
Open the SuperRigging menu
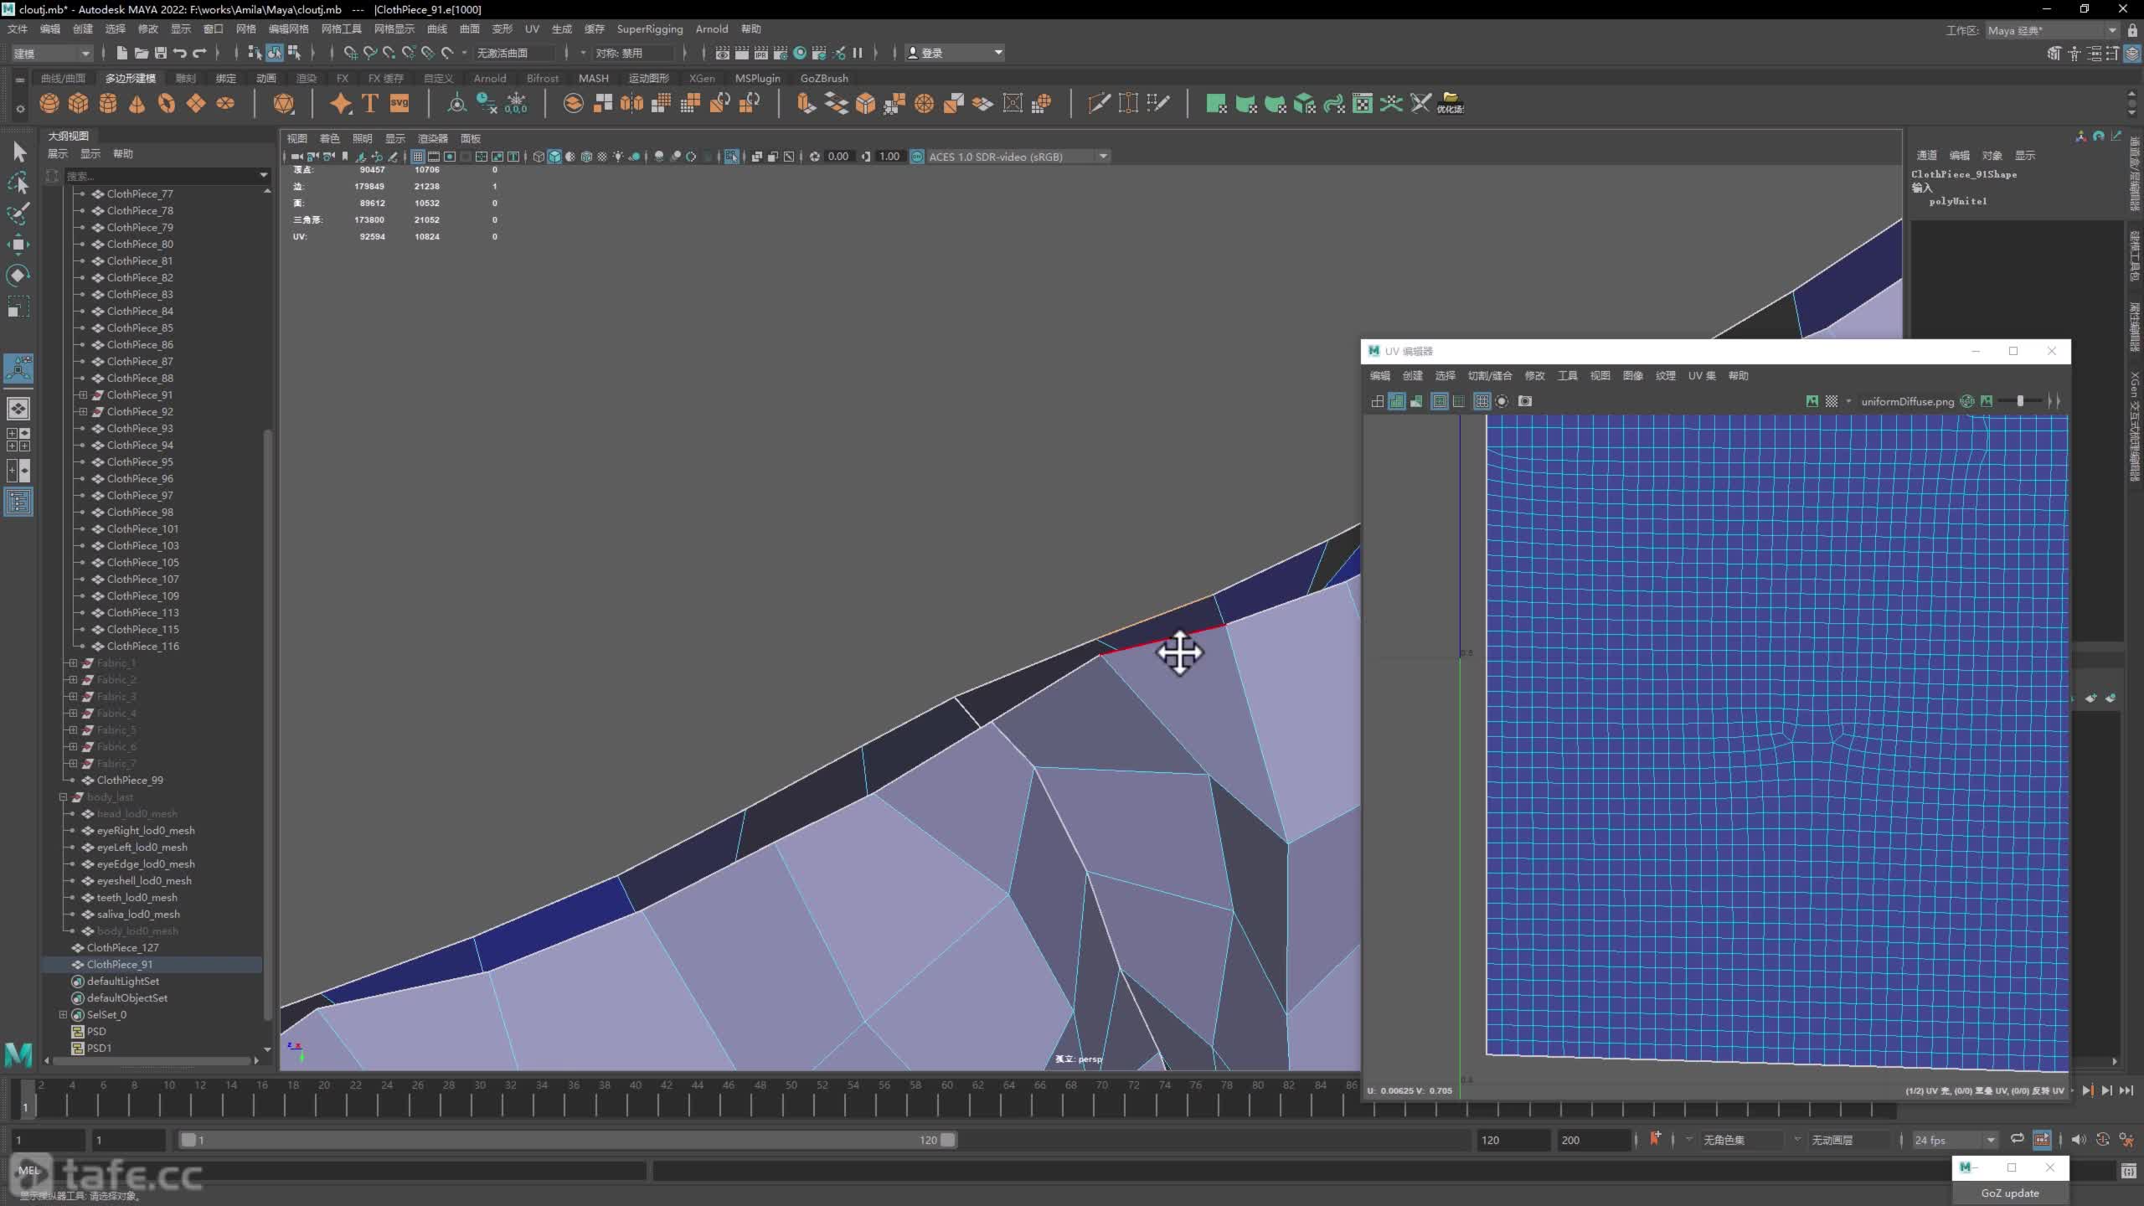click(x=649, y=28)
